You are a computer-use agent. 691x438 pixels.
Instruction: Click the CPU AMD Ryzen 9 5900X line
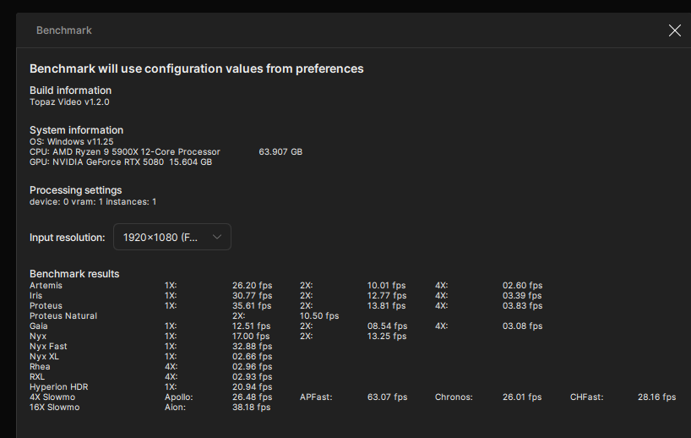pos(124,151)
